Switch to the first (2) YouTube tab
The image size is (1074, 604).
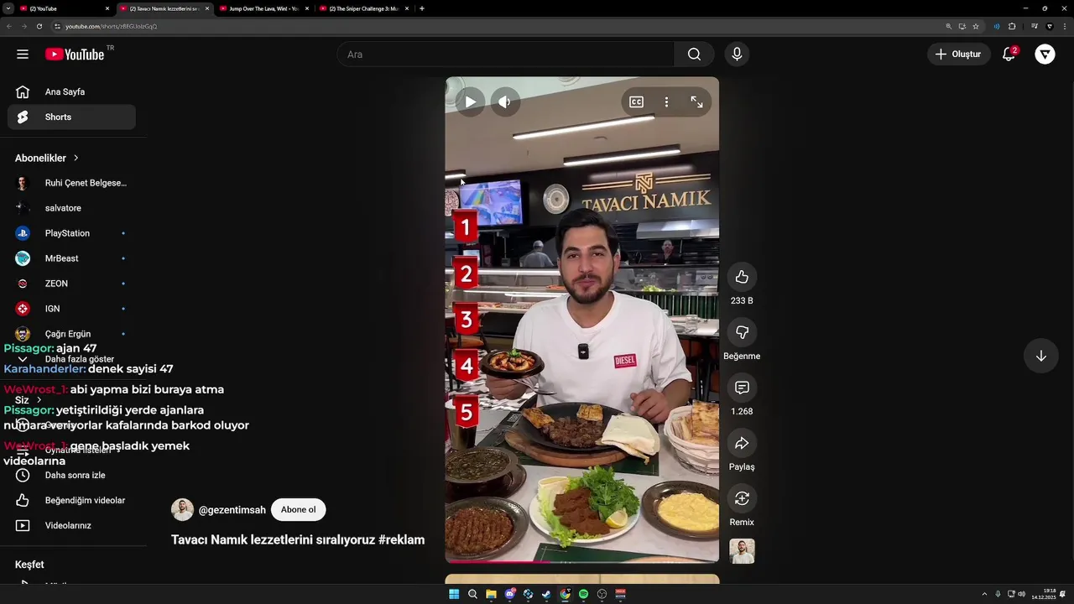pos(65,8)
